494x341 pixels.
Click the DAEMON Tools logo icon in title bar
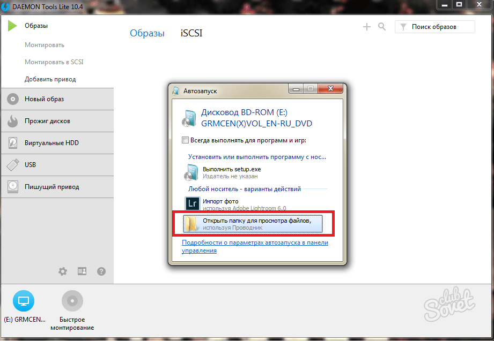coord(5,6)
